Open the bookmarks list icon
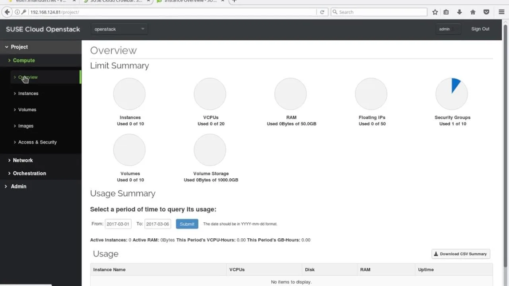The width and height of the screenshot is (509, 286). click(x=446, y=12)
